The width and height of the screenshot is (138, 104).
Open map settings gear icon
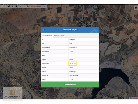coord(136,8)
